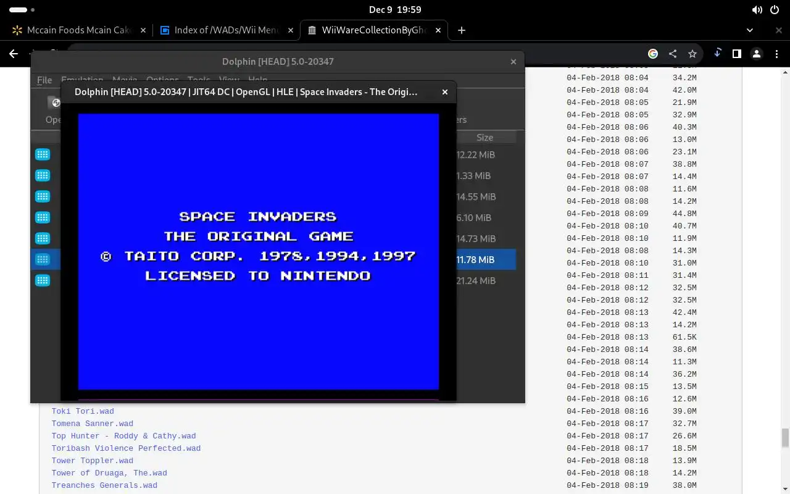
Task: Click the browser vertical scrollbar thumb
Action: click(785, 438)
